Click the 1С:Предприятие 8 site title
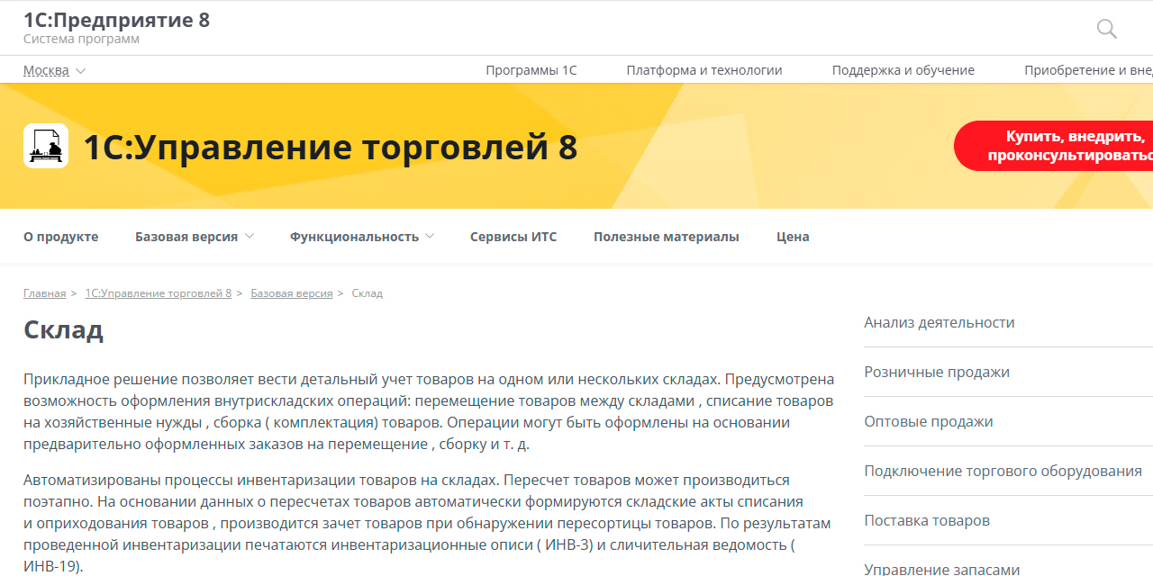 (x=117, y=20)
